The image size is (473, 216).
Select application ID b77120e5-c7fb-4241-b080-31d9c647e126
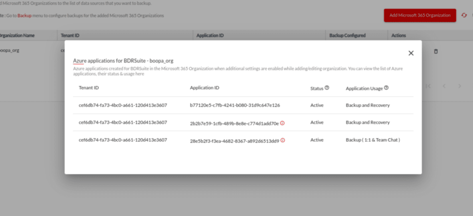235,106
